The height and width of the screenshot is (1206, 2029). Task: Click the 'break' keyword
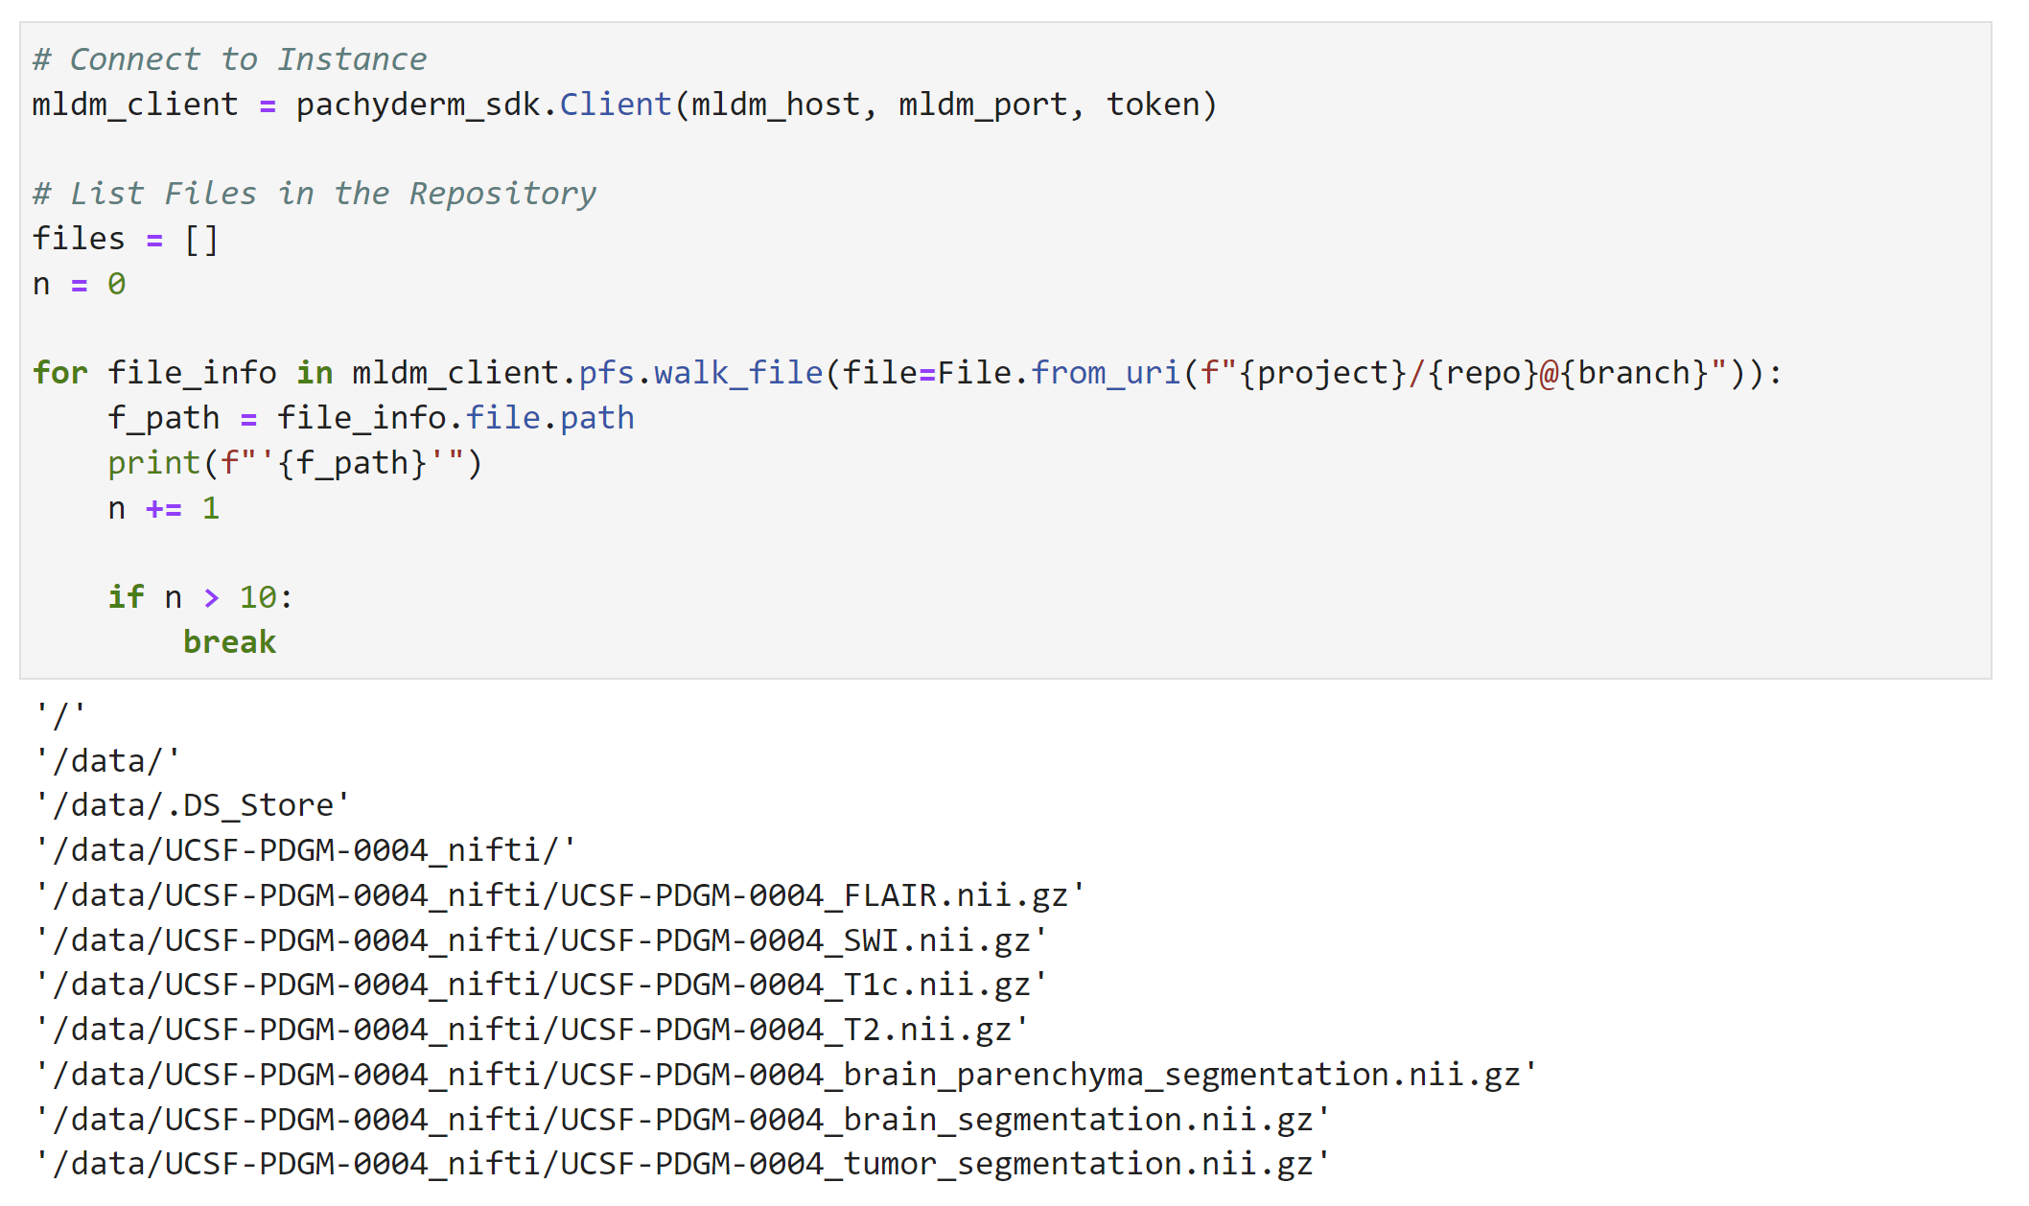tap(229, 642)
